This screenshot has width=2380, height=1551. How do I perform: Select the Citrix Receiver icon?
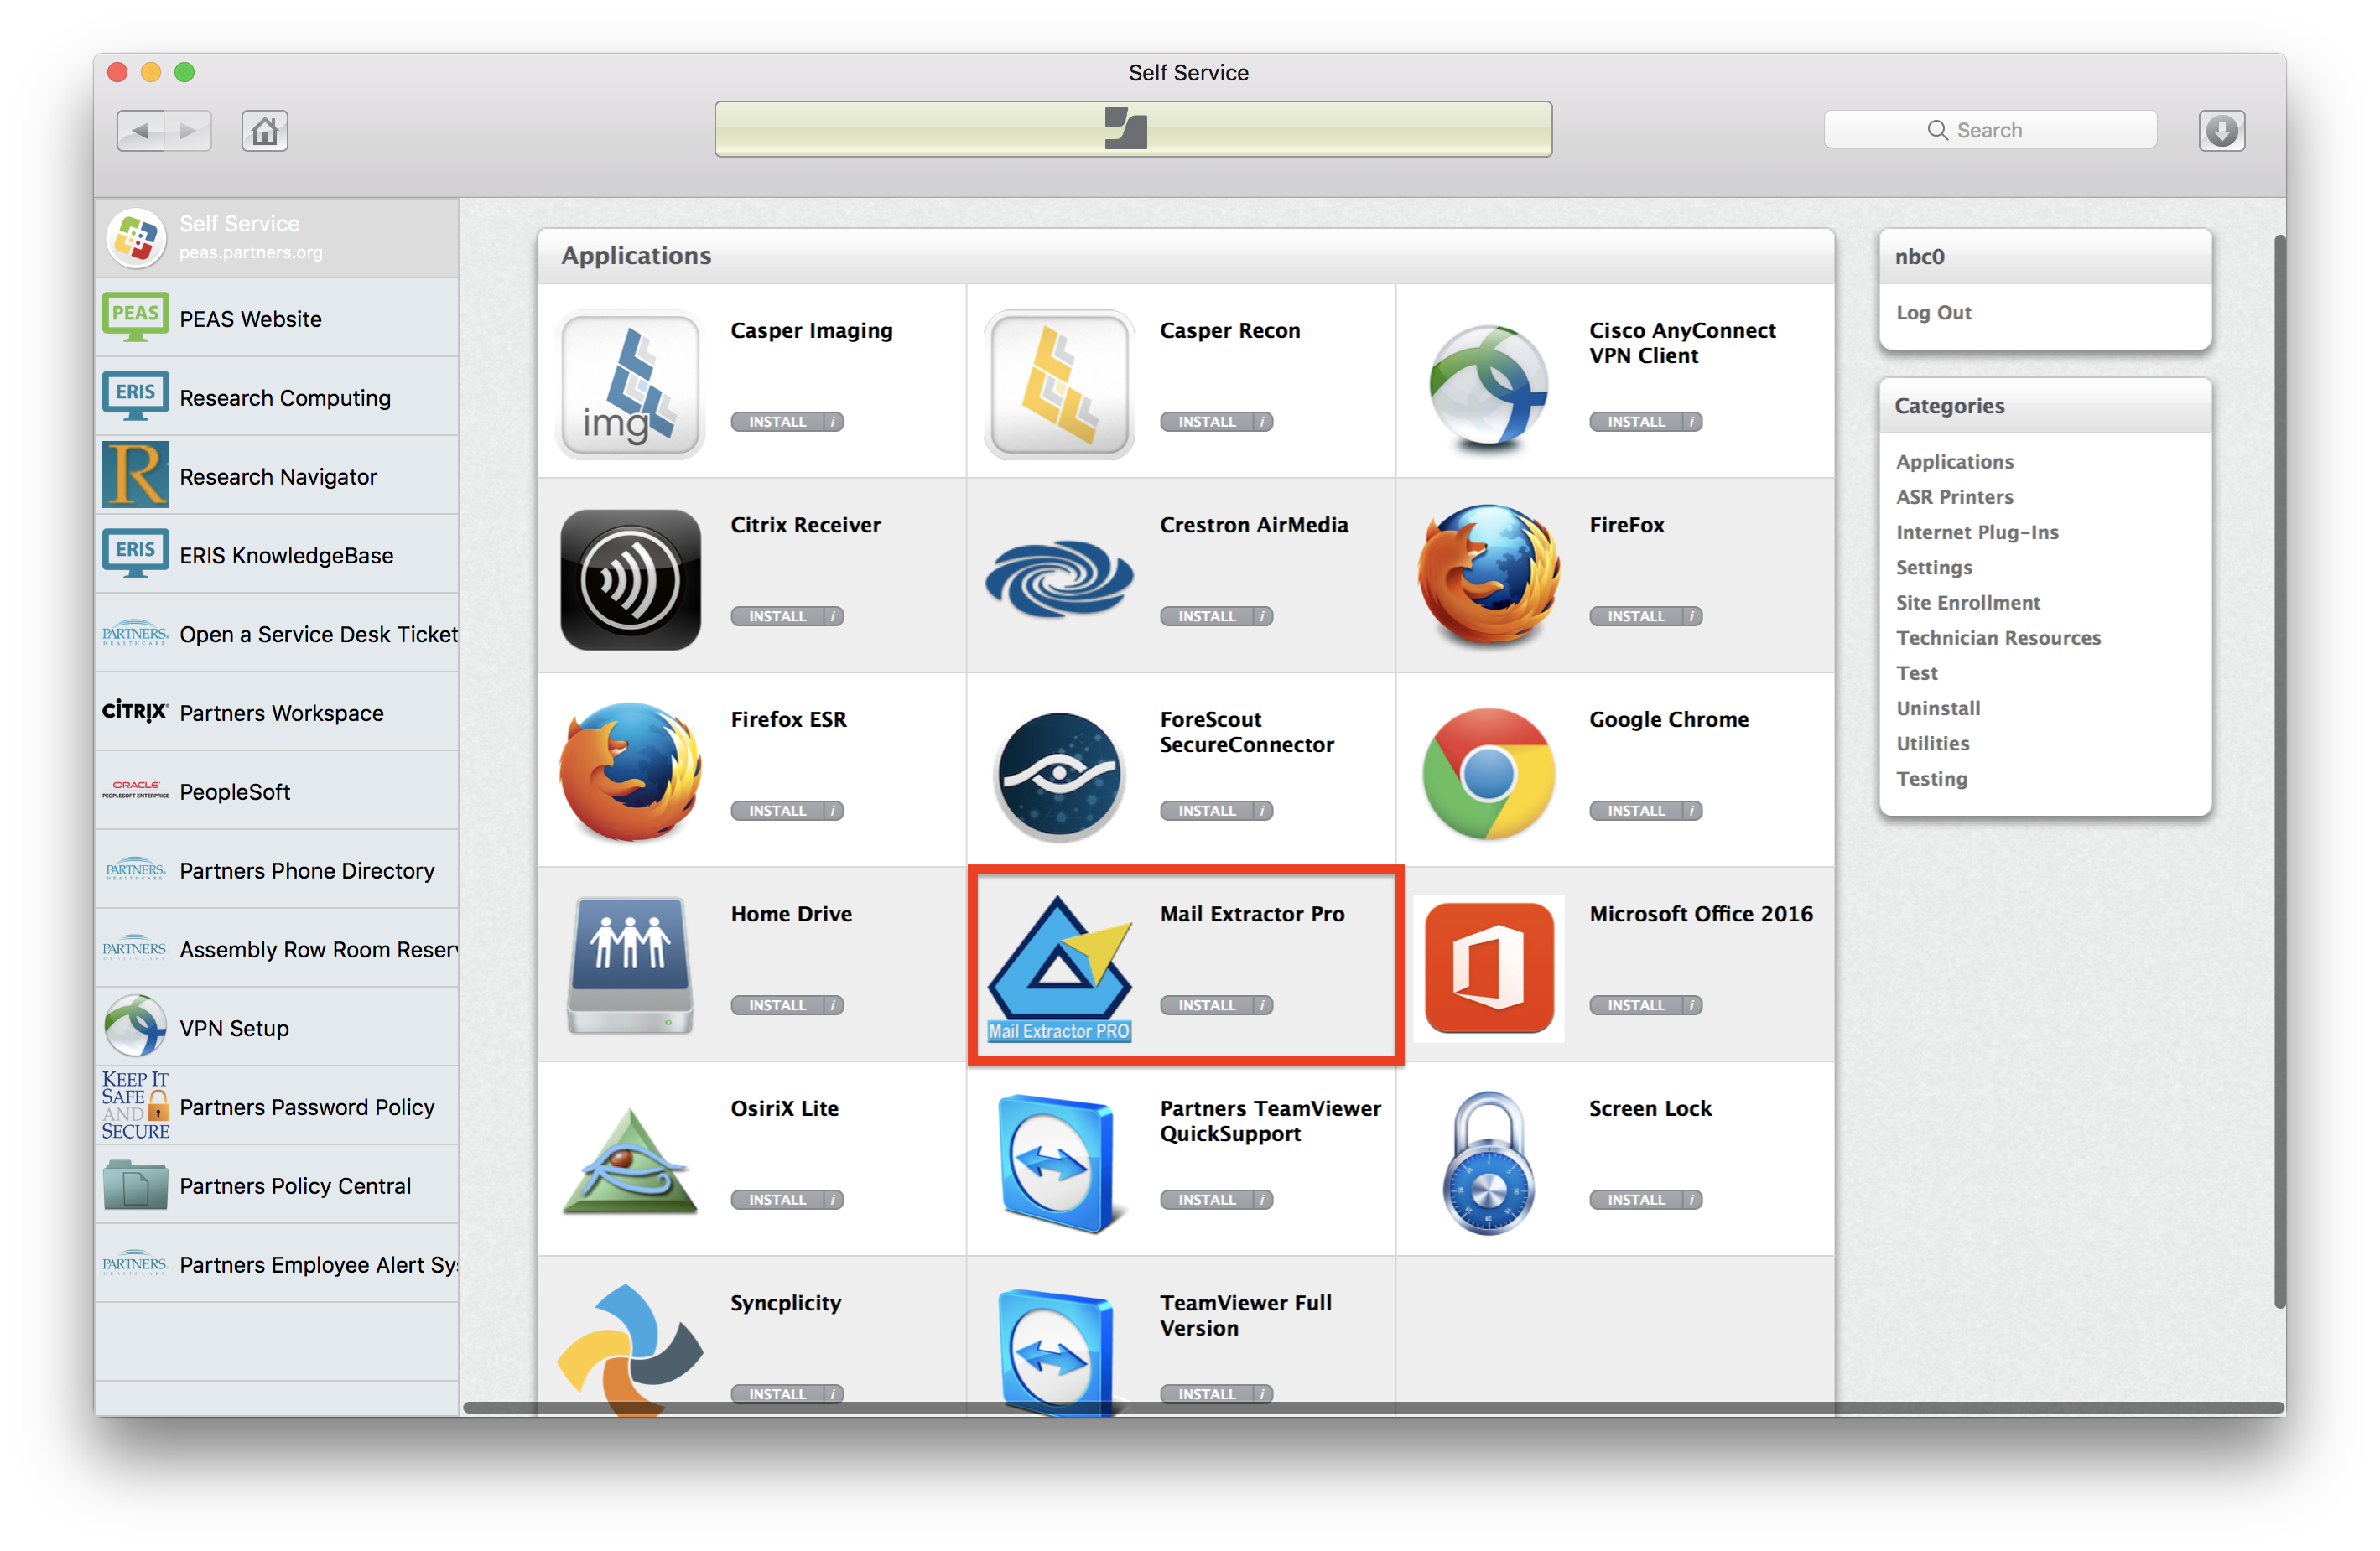(630, 580)
